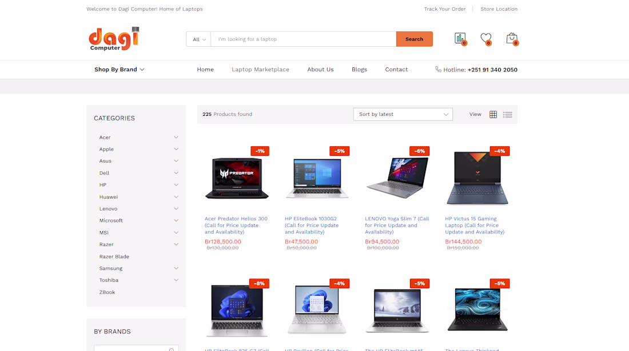Image resolution: width=629 pixels, height=351 pixels.
Task: Open the Sort by latest dropdown
Action: coord(403,114)
